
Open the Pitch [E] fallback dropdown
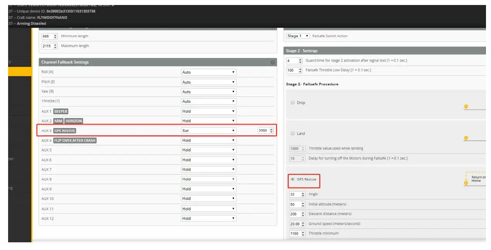tap(208, 82)
